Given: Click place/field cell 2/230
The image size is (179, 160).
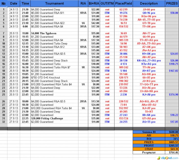Looking at the screenshot, I should (124, 95).
